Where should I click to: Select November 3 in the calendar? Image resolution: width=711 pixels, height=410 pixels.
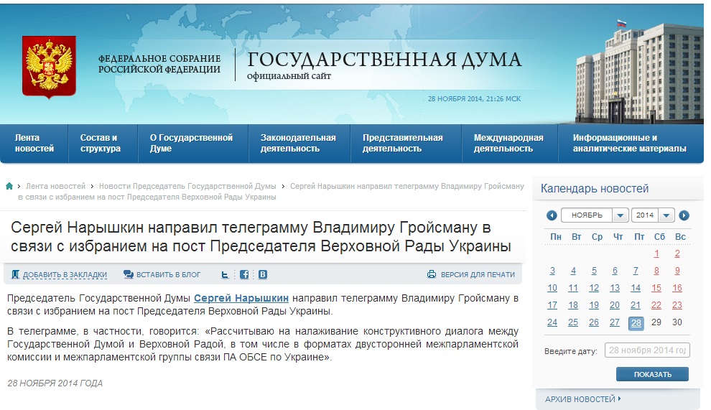pos(552,271)
